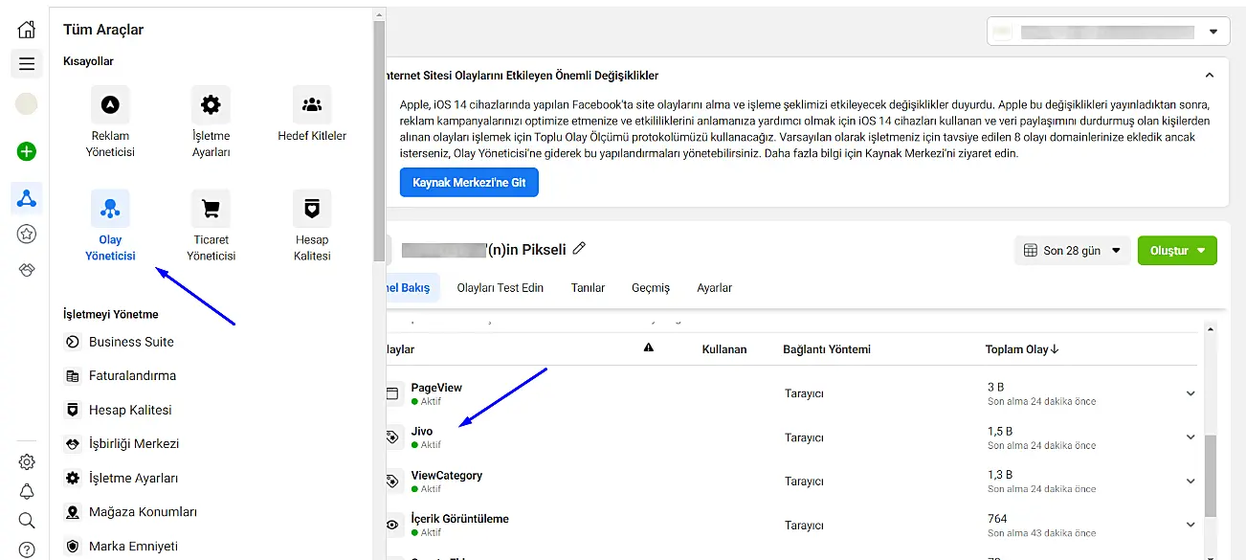This screenshot has height=560, width=1246.
Task: Switch to the Geçmiş tab
Action: point(651,288)
